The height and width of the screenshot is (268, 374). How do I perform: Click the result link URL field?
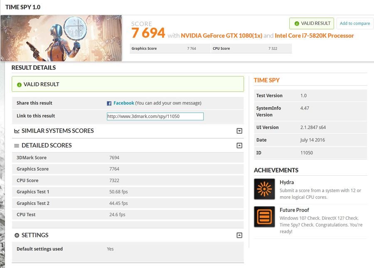tap(155, 116)
